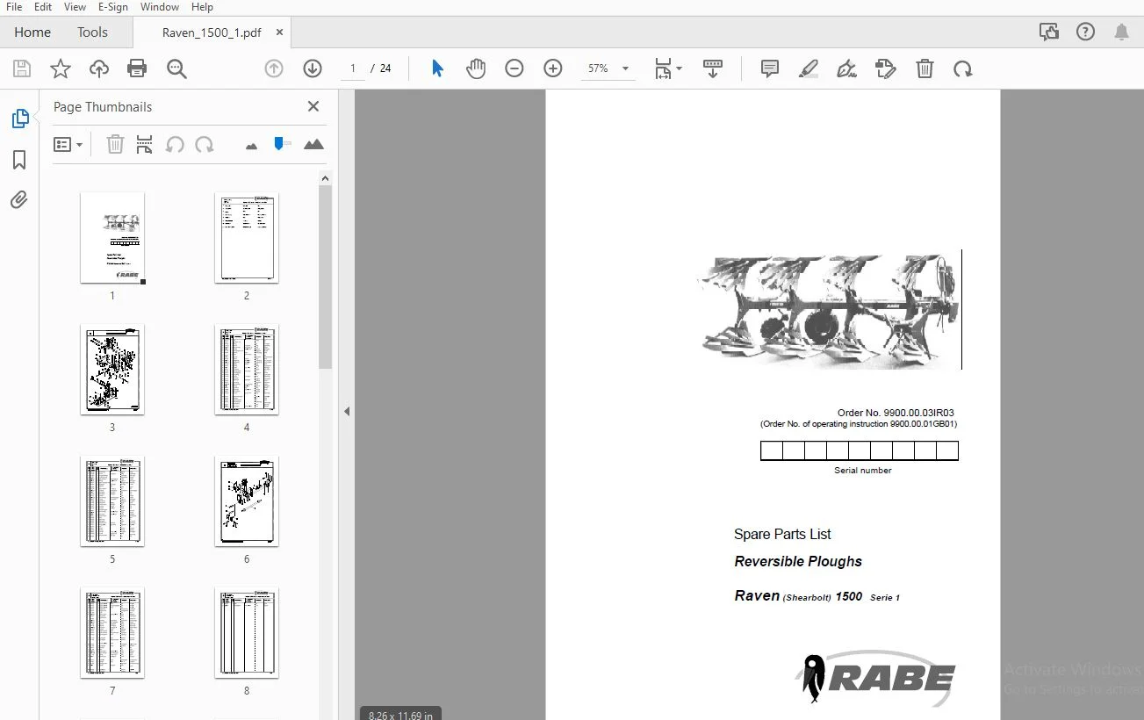The height and width of the screenshot is (720, 1144).
Task: Open the notifications bell icon
Action: [1122, 32]
